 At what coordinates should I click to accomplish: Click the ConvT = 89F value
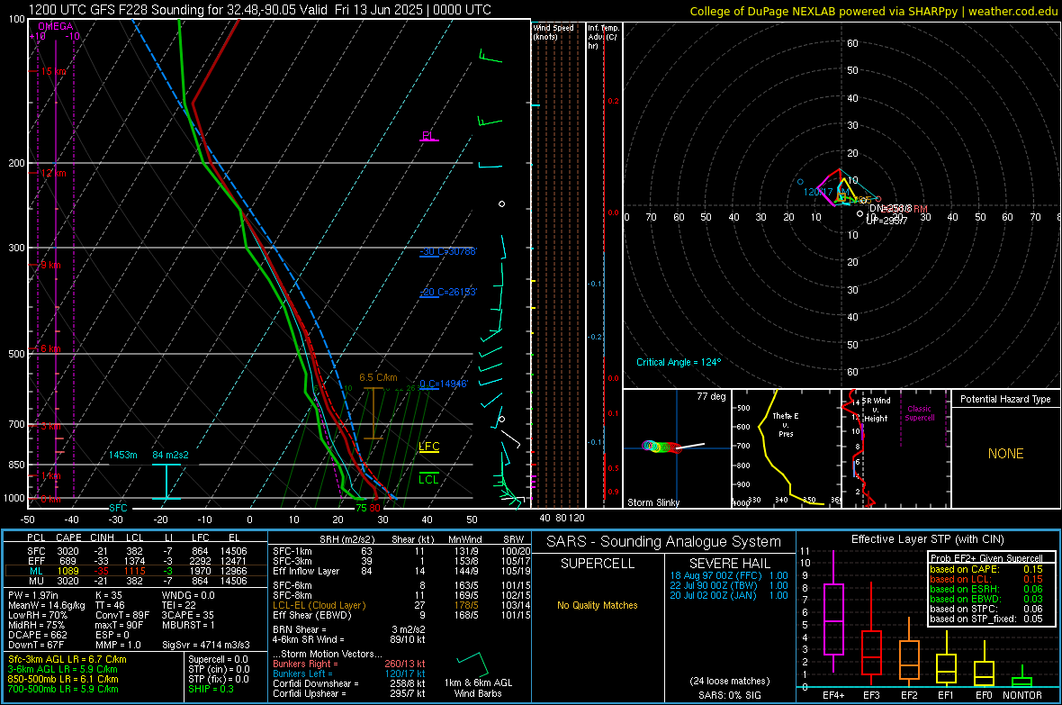tap(122, 616)
